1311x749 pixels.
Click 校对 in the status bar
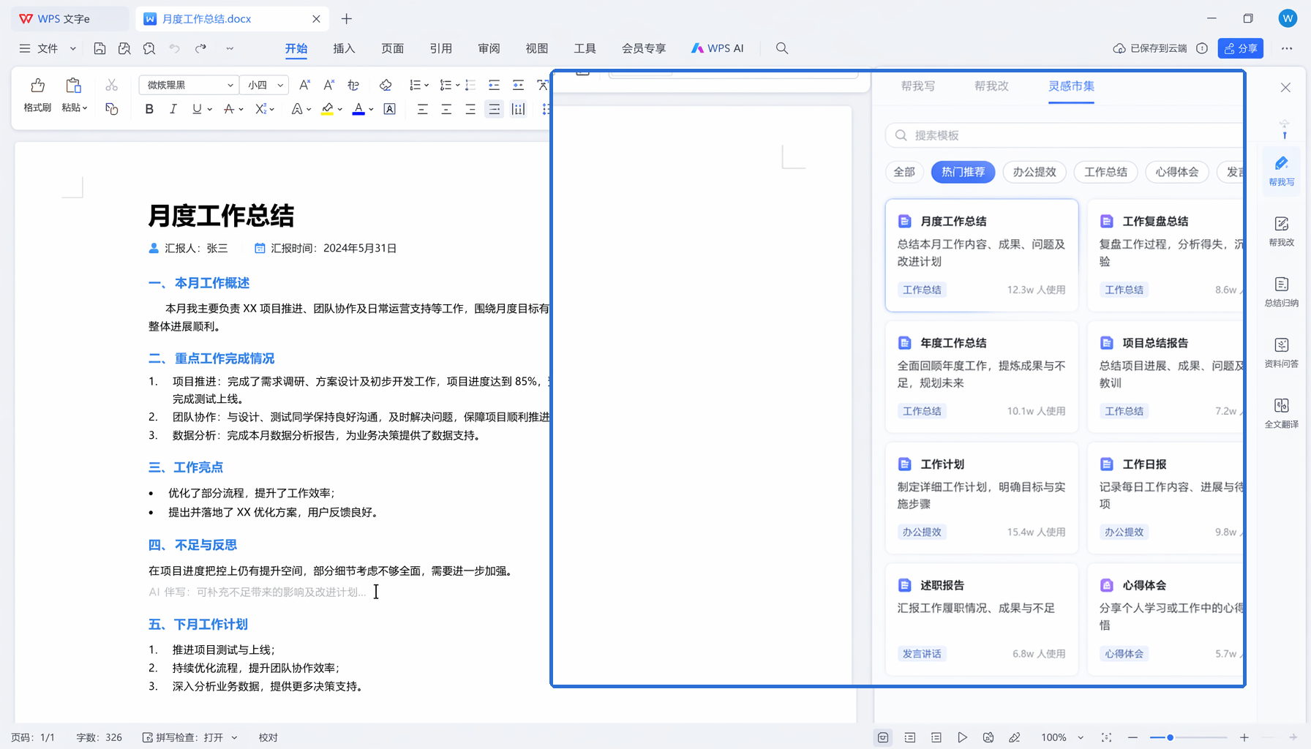tap(268, 737)
